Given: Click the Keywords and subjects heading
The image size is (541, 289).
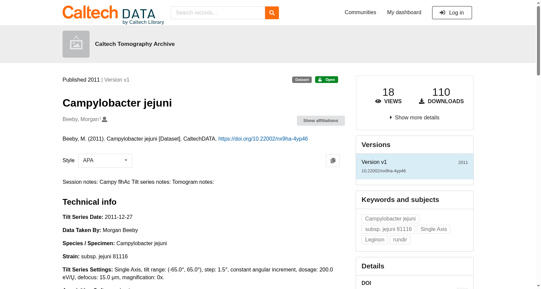Looking at the screenshot, I should point(400,200).
